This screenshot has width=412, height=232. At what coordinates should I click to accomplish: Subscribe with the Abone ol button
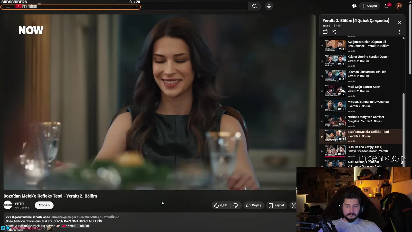pos(44,205)
